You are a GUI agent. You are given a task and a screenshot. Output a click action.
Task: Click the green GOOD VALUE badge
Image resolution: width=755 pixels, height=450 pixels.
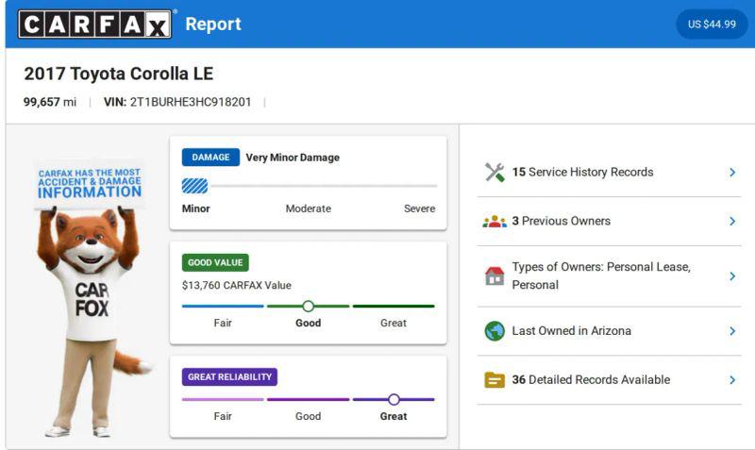215,263
